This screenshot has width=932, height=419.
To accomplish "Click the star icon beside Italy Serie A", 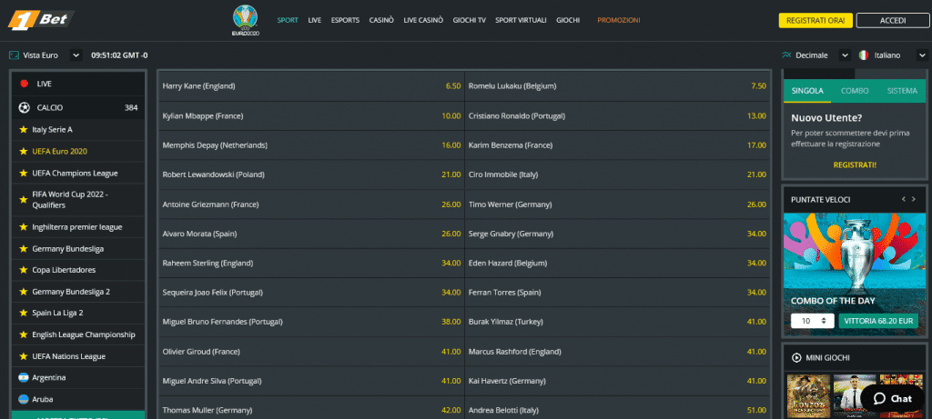I will coord(24,129).
